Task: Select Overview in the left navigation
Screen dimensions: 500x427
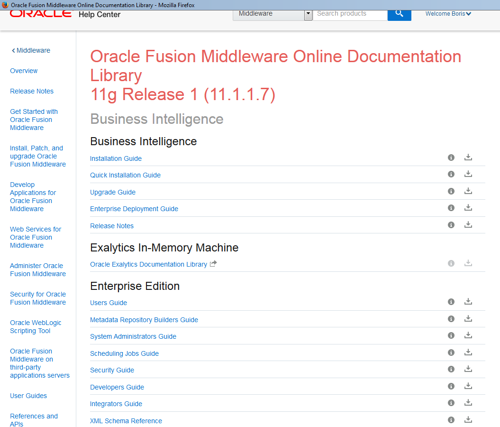Action: [x=24, y=71]
